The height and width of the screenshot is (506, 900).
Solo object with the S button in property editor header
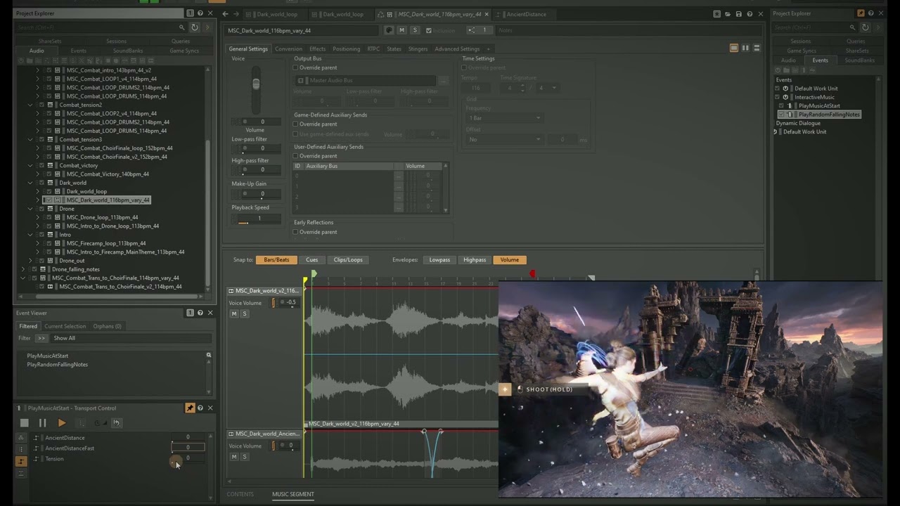coord(414,30)
